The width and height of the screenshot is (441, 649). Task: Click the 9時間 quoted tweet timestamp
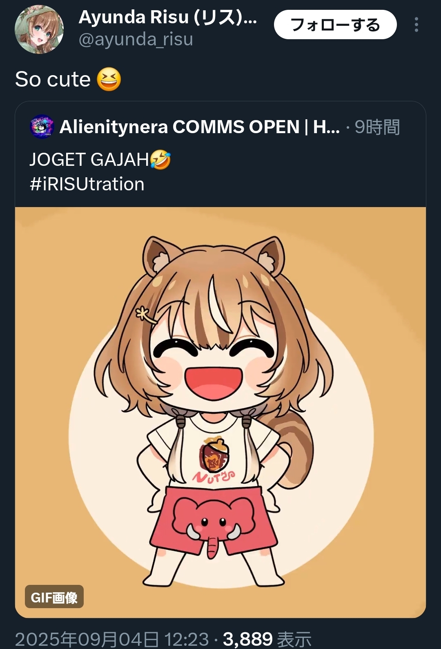[377, 127]
